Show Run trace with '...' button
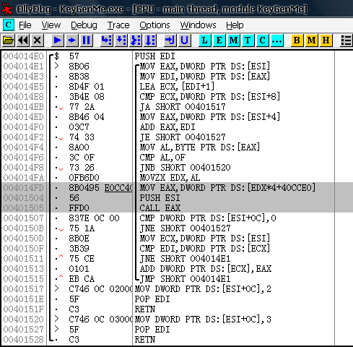This screenshot has height=347, width=353. tap(277, 40)
